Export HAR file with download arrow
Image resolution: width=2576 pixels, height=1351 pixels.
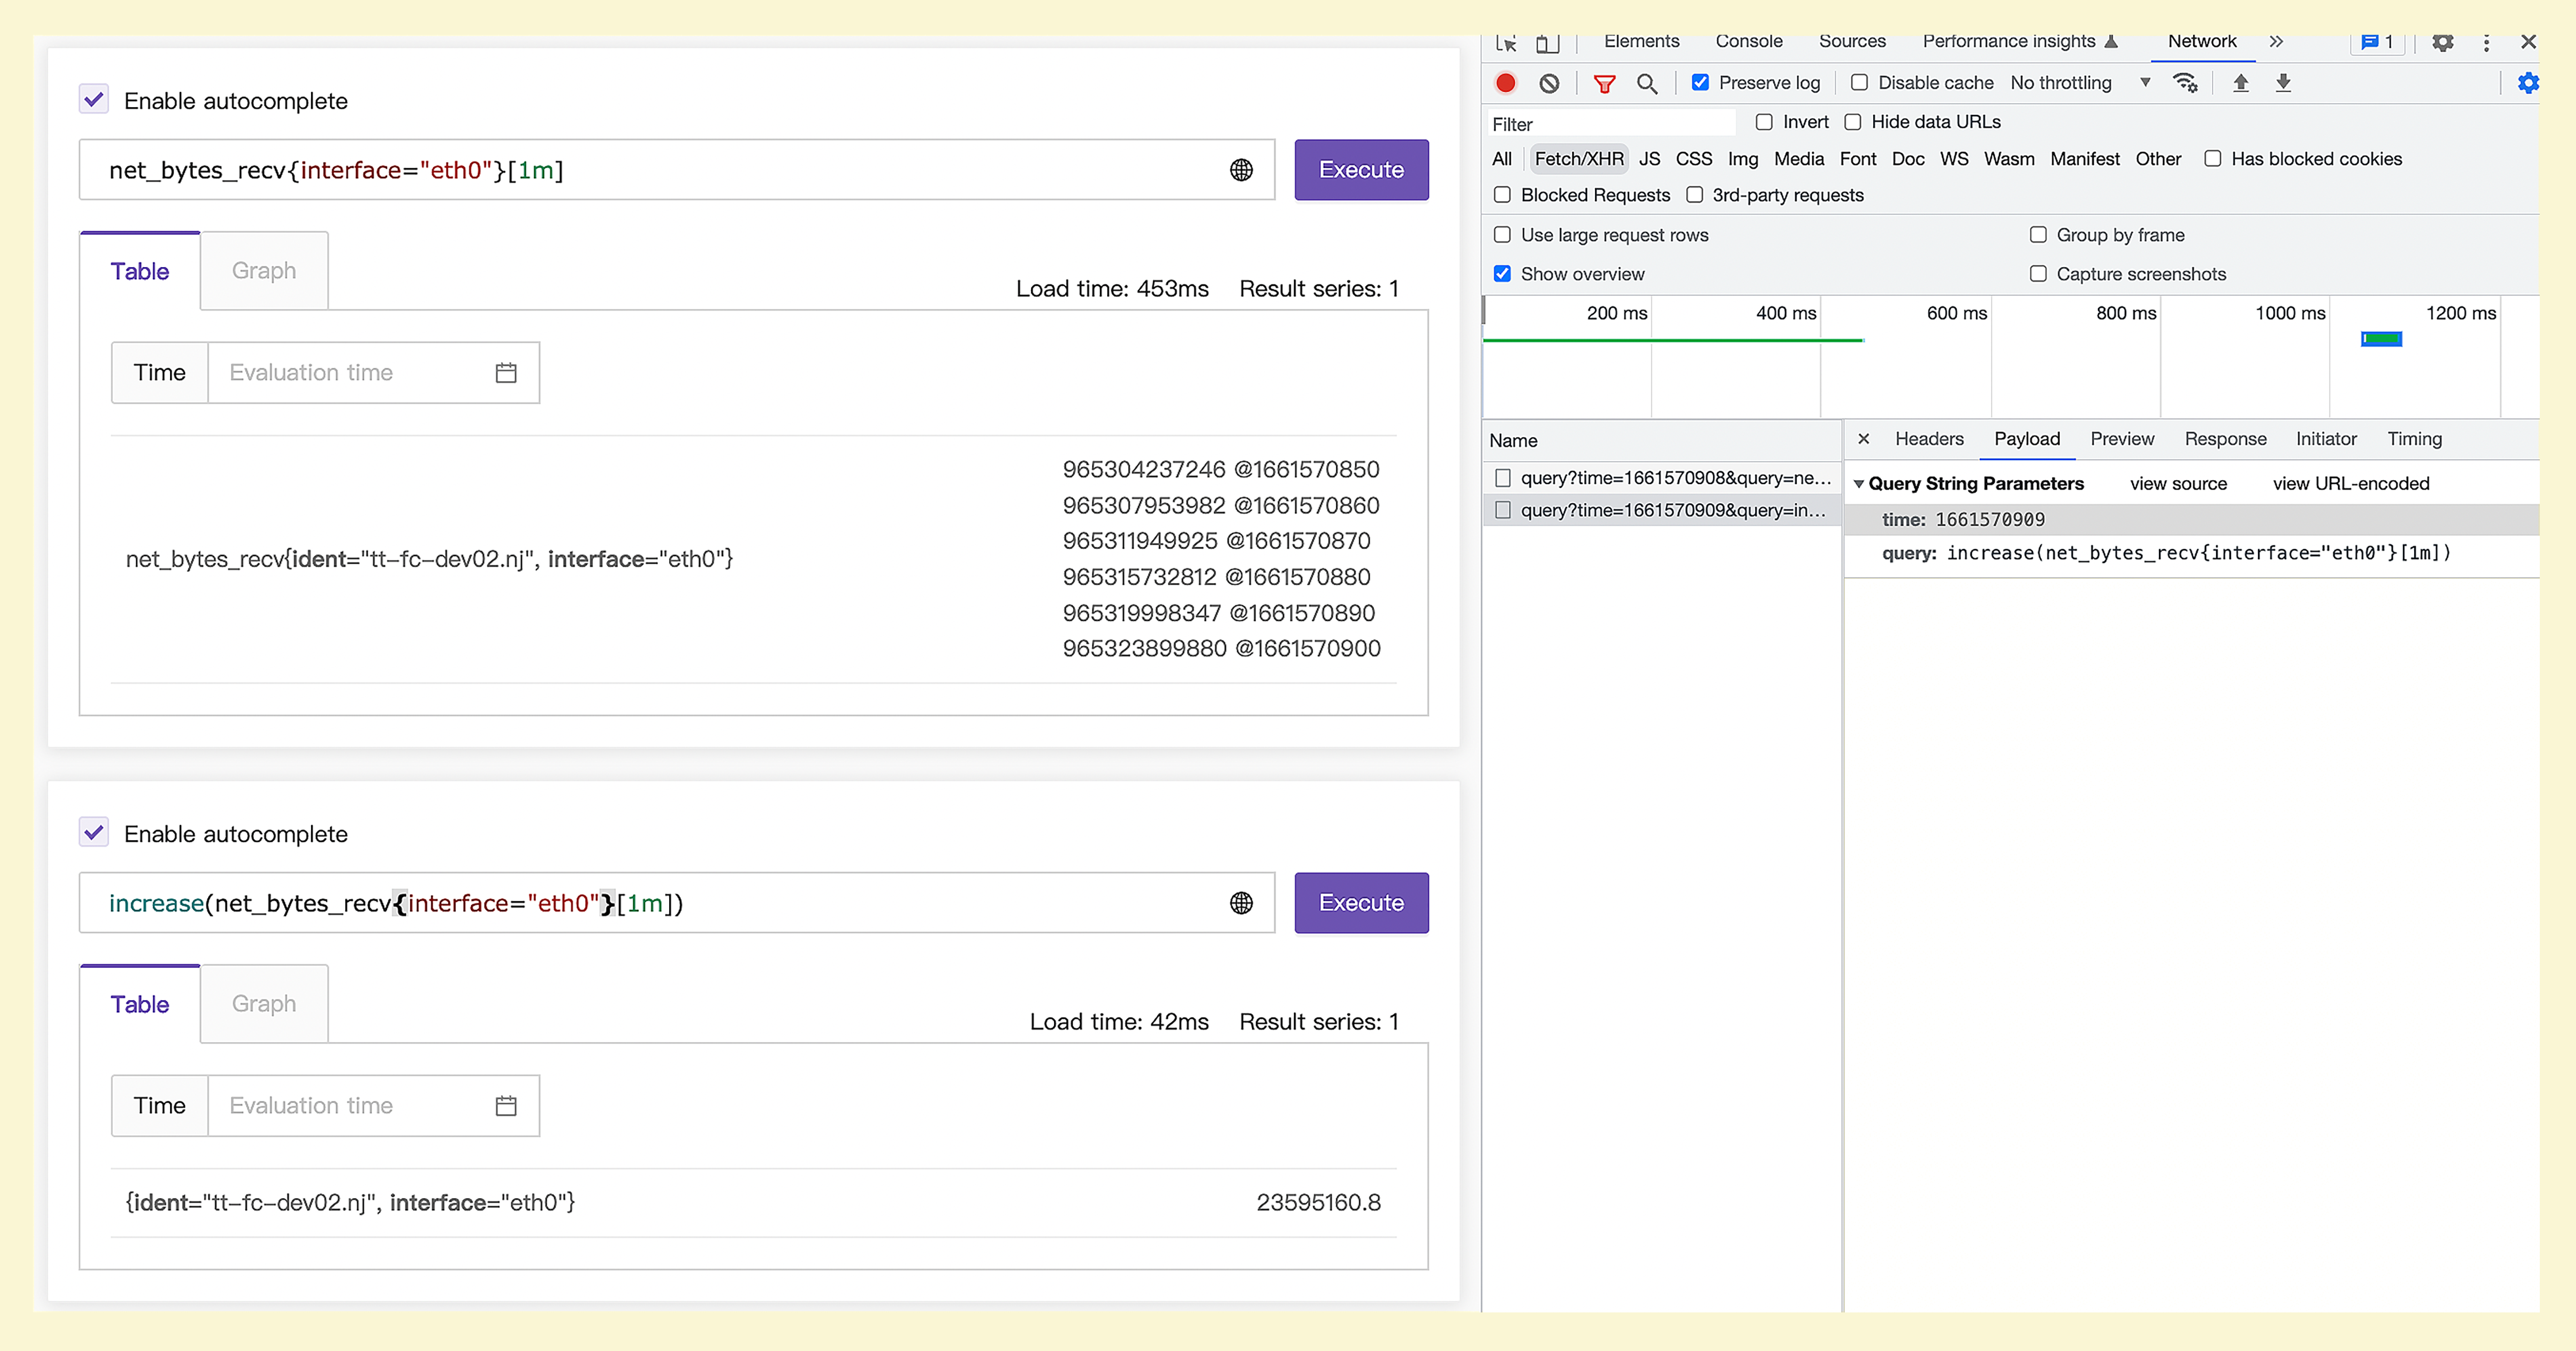click(x=2283, y=83)
